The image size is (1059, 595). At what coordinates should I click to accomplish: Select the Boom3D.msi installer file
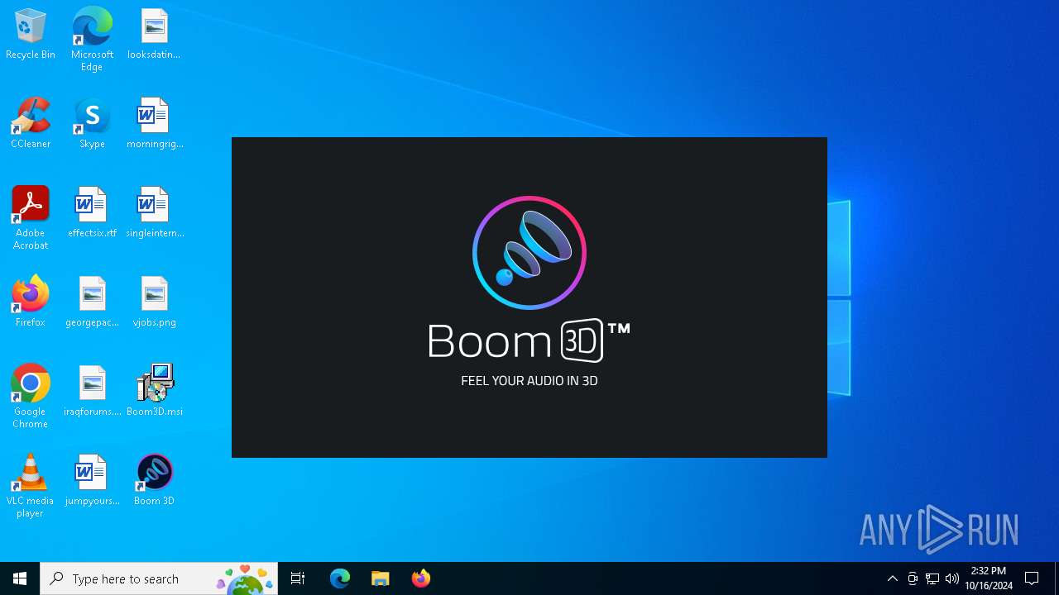[154, 392]
